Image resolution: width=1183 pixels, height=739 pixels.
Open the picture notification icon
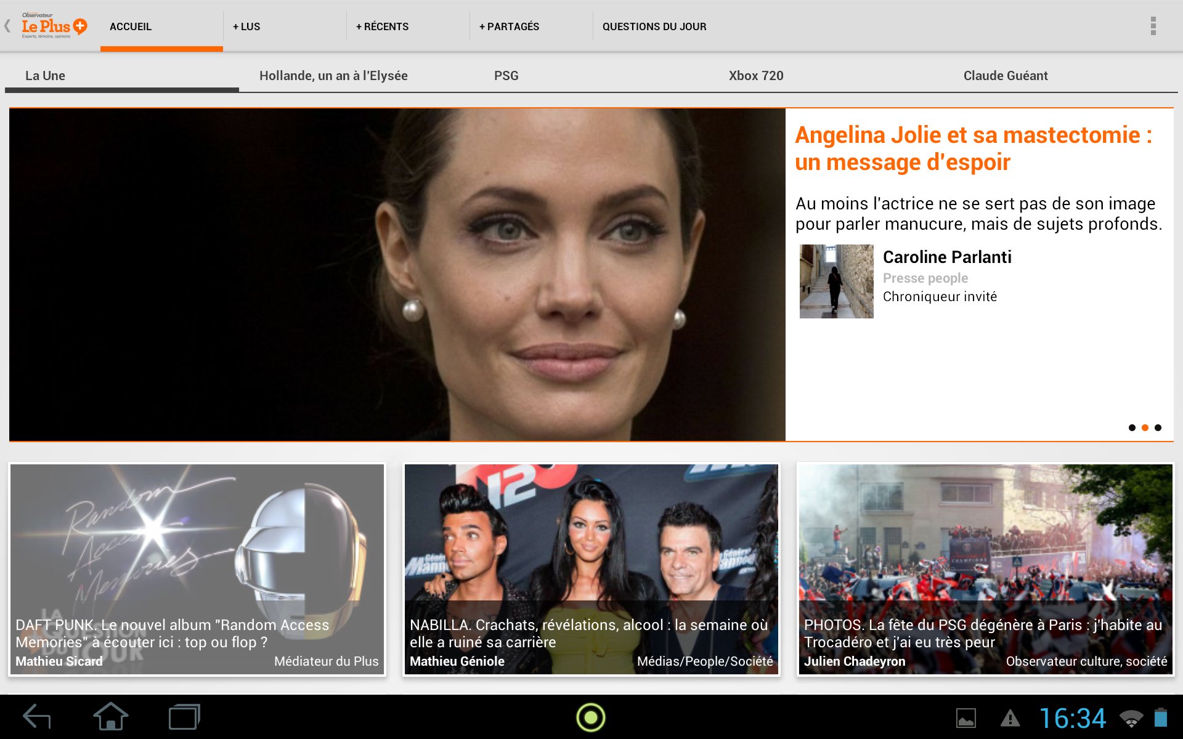point(966,718)
